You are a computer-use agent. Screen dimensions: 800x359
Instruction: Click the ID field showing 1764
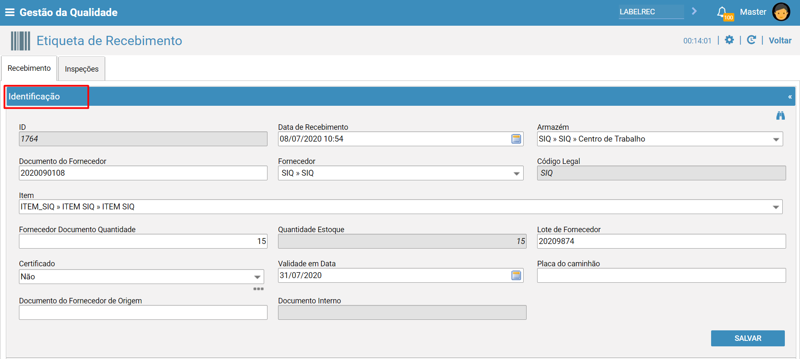pyautogui.click(x=143, y=139)
